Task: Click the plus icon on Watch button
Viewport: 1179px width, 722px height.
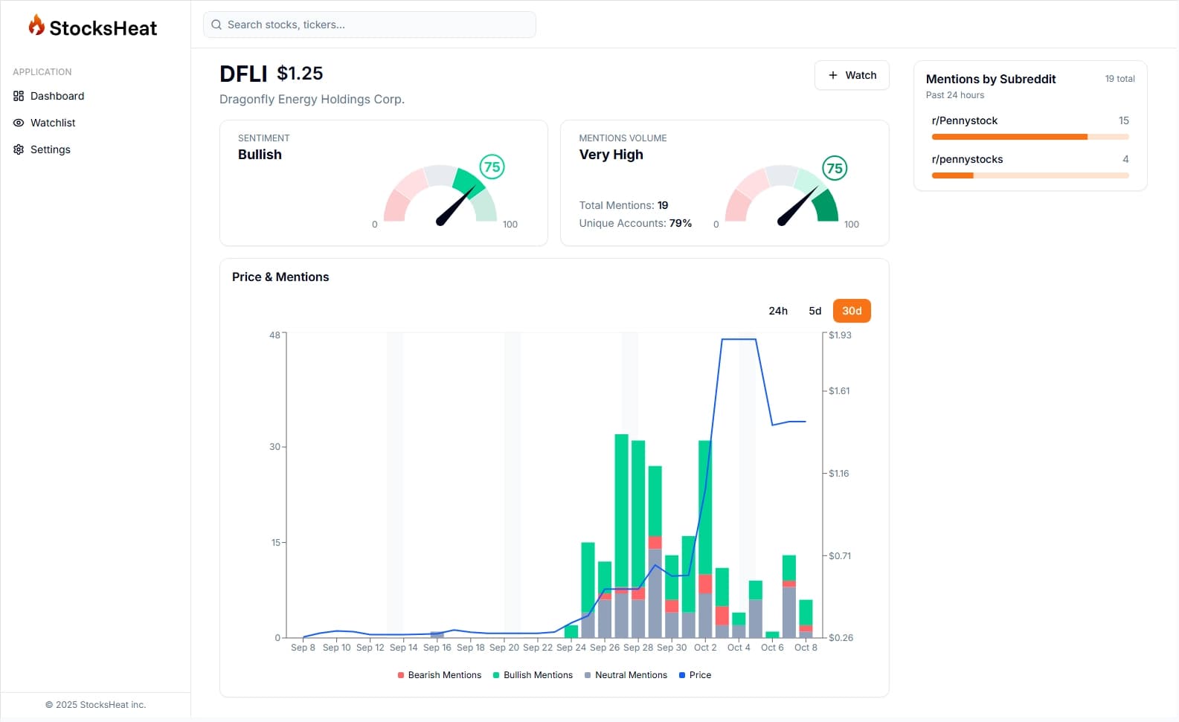Action: 833,75
